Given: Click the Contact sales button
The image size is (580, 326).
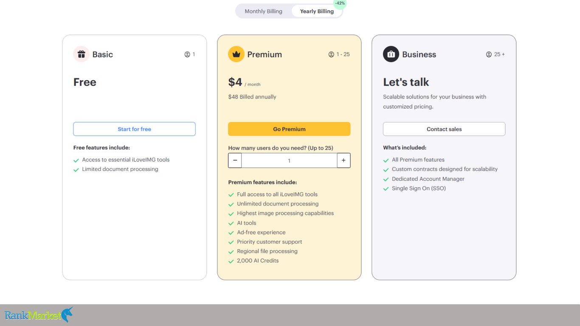Looking at the screenshot, I should (444, 129).
